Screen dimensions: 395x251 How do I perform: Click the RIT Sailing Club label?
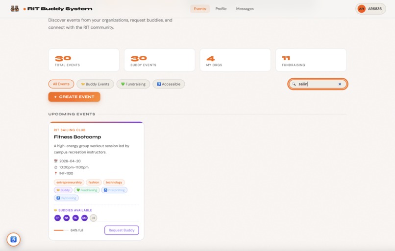coord(70,130)
